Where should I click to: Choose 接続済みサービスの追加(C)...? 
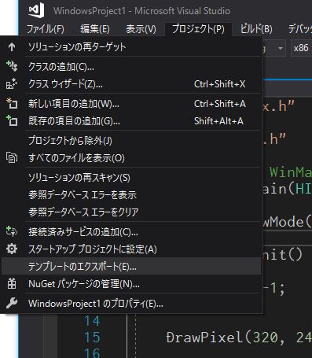(131, 232)
